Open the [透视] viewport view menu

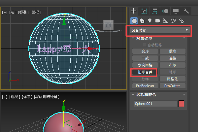pos(14,97)
